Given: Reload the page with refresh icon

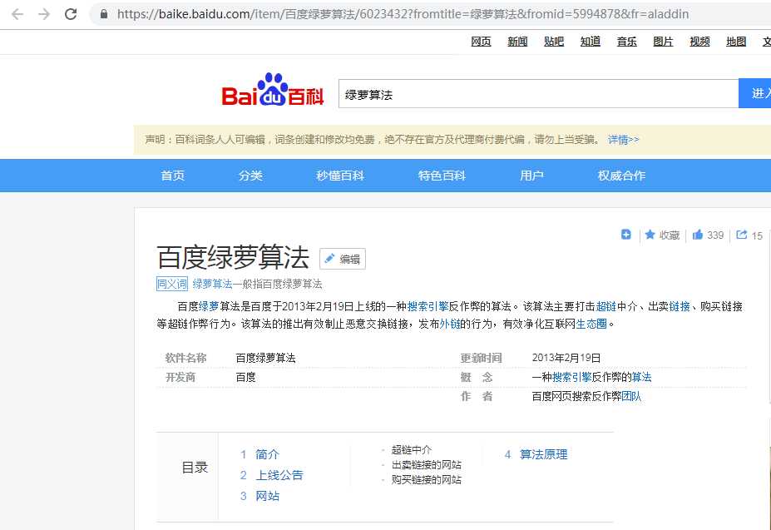Looking at the screenshot, I should coord(71,14).
